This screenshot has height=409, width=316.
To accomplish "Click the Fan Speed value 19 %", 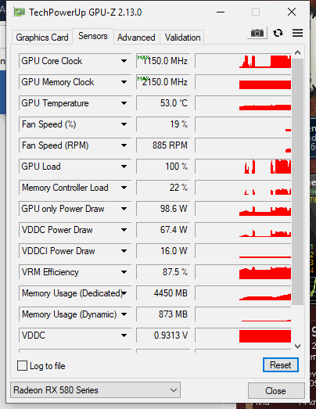I will 163,124.
